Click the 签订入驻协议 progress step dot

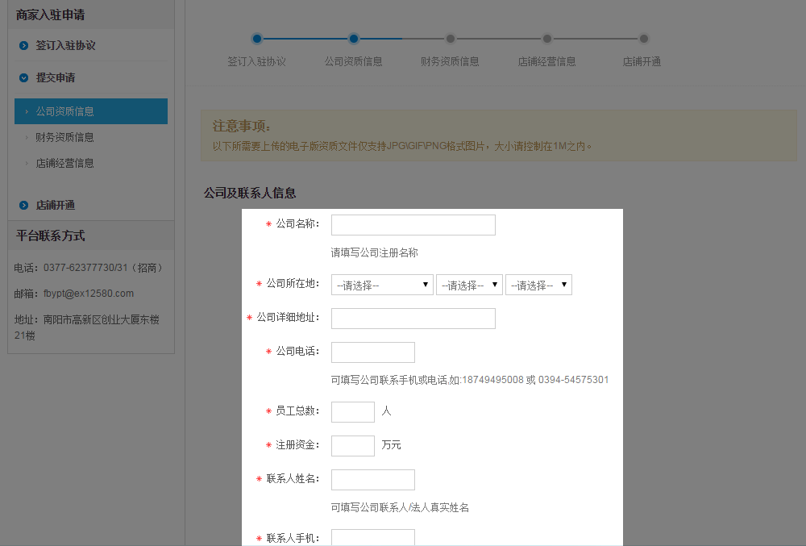click(x=256, y=38)
